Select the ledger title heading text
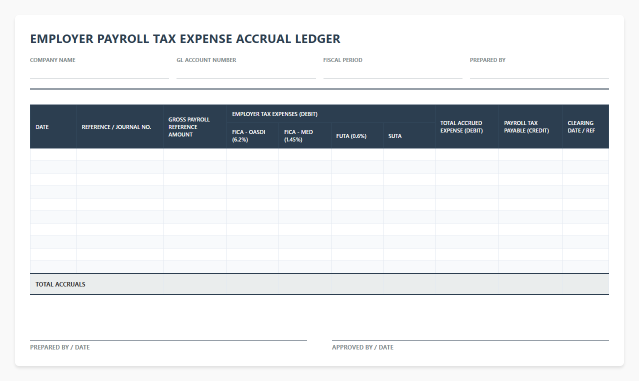This screenshot has height=381, width=639. [x=185, y=39]
